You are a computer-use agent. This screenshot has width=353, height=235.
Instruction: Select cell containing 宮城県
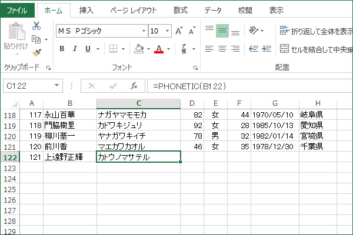[318, 136]
